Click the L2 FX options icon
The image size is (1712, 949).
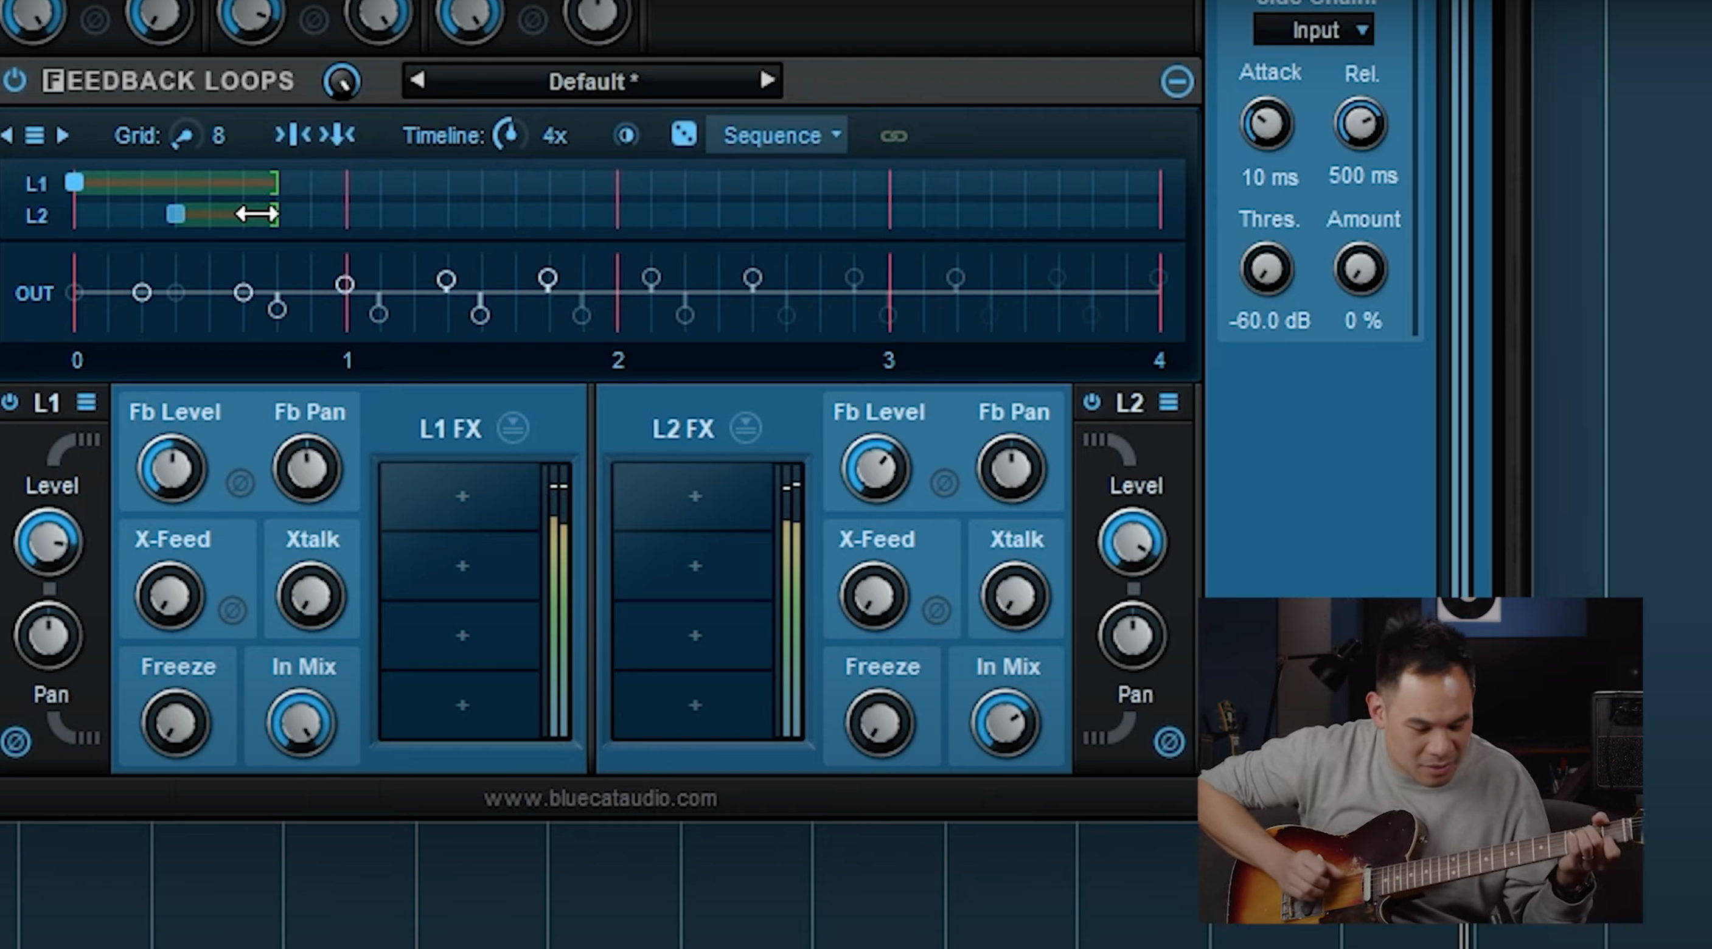[745, 428]
